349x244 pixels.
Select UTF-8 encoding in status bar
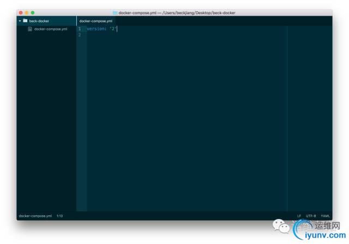pos(311,216)
